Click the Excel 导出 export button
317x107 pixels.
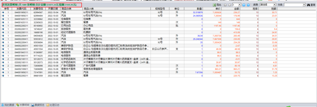[x=217, y=5]
